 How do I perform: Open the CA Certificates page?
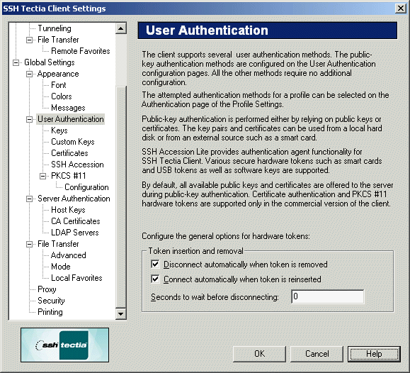tap(76, 221)
